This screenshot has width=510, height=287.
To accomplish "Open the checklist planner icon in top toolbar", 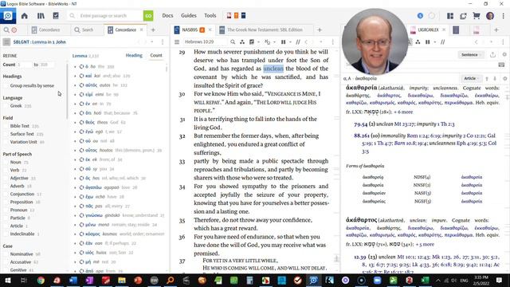I will 56,16.
